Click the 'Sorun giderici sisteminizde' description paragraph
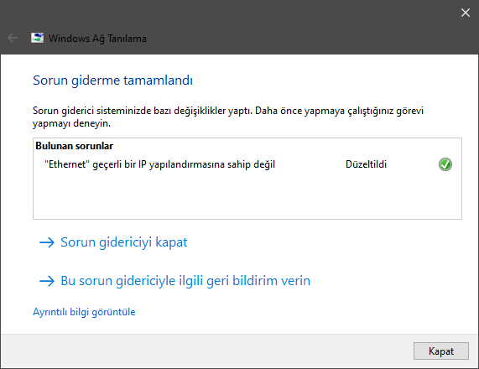The height and width of the screenshot is (369, 479). 228,117
